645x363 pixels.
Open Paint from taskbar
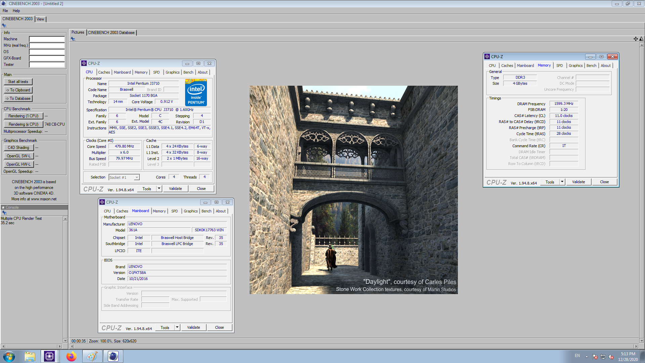click(92, 356)
